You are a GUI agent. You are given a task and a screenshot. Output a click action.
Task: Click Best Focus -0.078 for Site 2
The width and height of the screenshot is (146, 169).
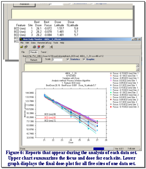pyautogui.click(x=48, y=32)
